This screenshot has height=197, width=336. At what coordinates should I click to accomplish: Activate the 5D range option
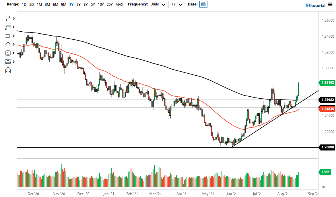pyautogui.click(x=31, y=5)
